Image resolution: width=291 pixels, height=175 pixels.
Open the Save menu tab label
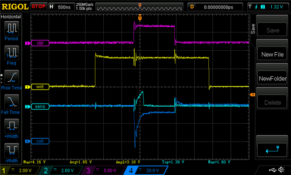point(253,29)
